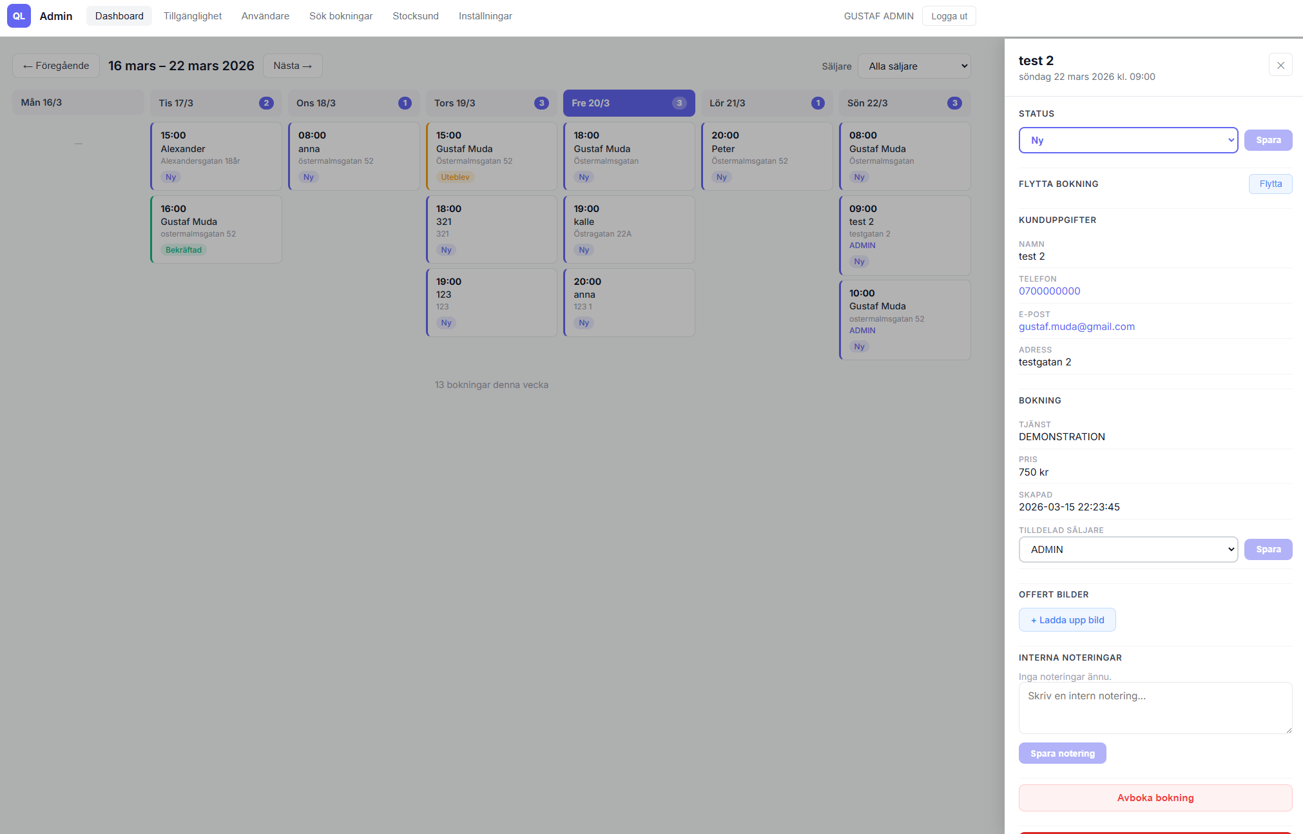1303x834 pixels.
Task: Click the QL logo icon
Action: click(x=19, y=16)
